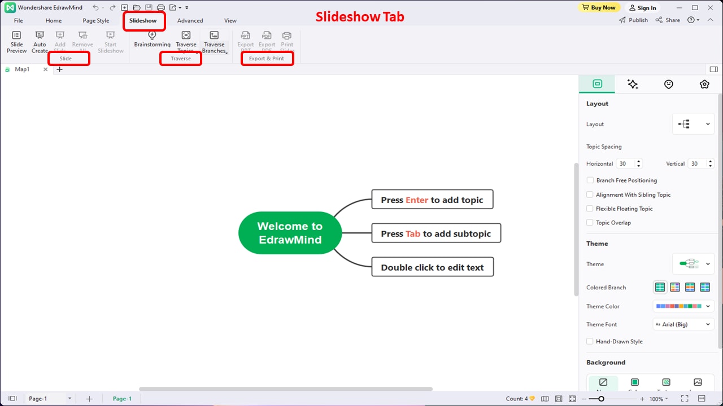The image size is (723, 406).
Task: Click the Horizontal spacing input field
Action: point(629,164)
